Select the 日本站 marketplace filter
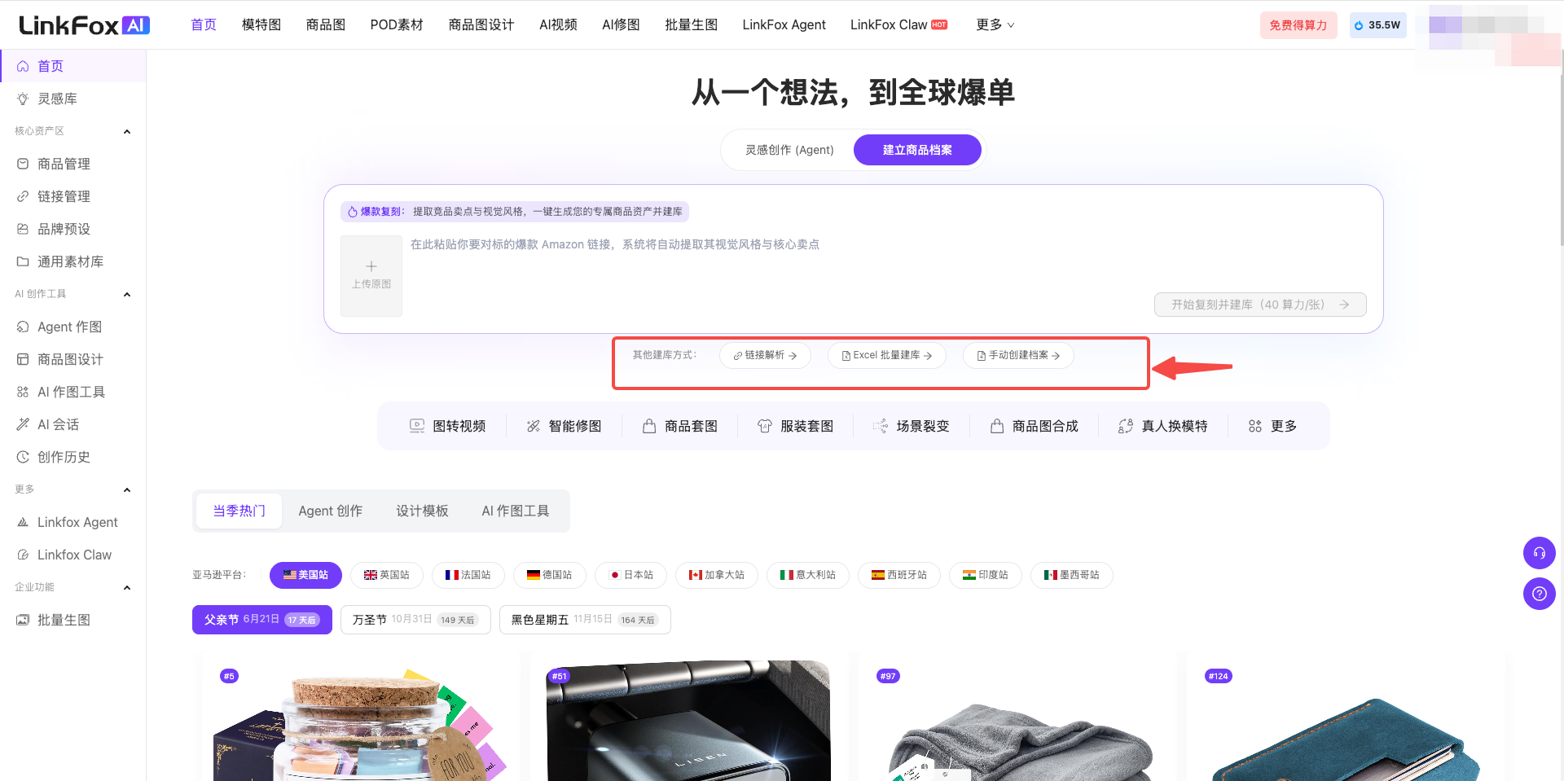1564x781 pixels. point(631,575)
